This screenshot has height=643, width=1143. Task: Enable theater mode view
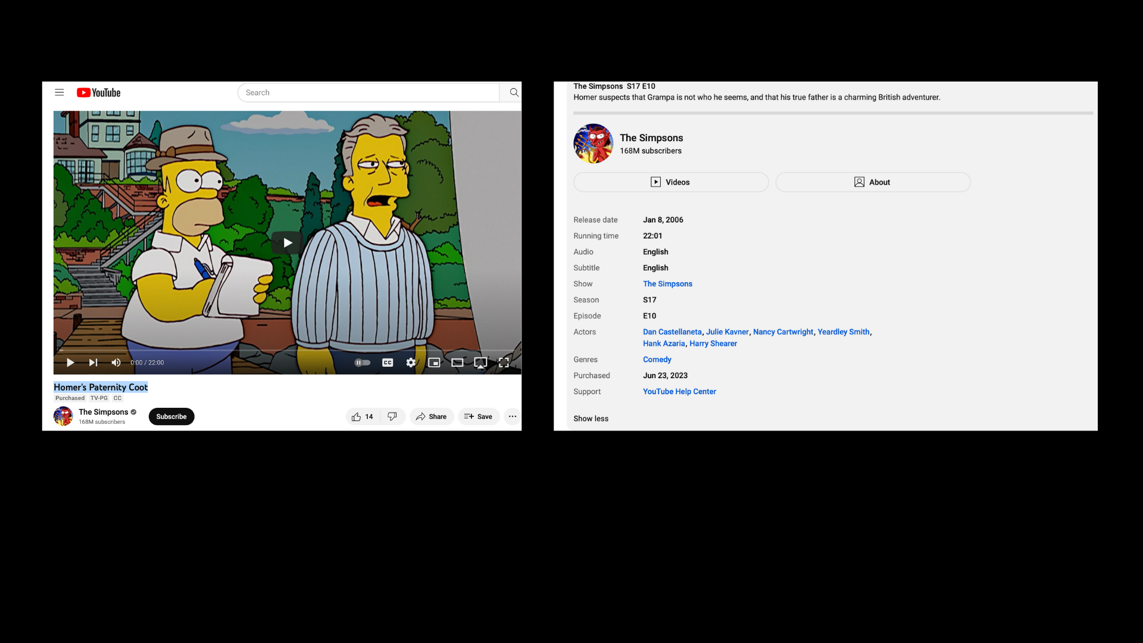[457, 363]
